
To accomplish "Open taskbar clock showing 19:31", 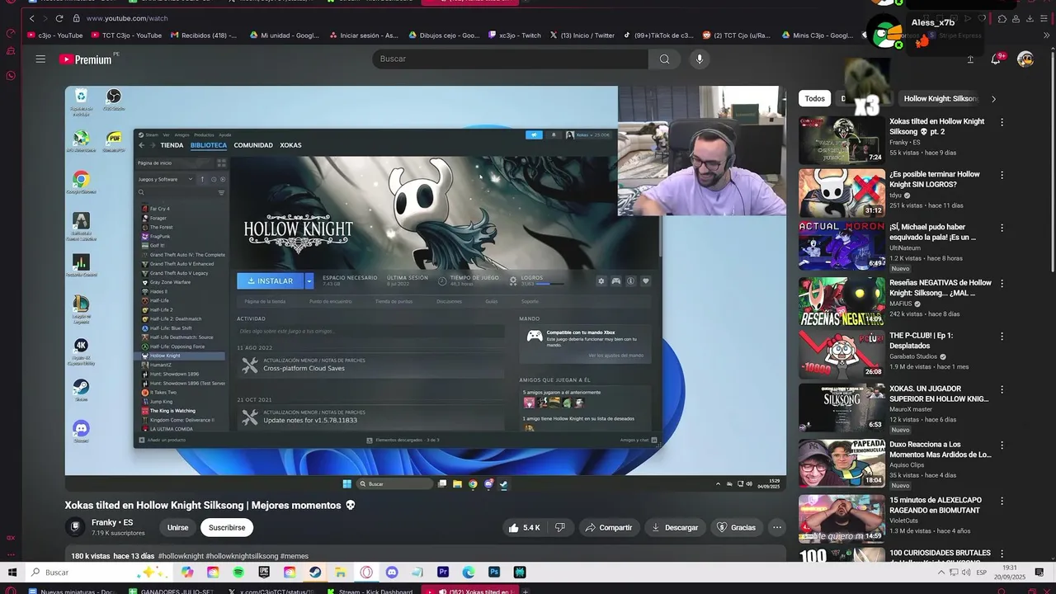I will [x=1010, y=572].
